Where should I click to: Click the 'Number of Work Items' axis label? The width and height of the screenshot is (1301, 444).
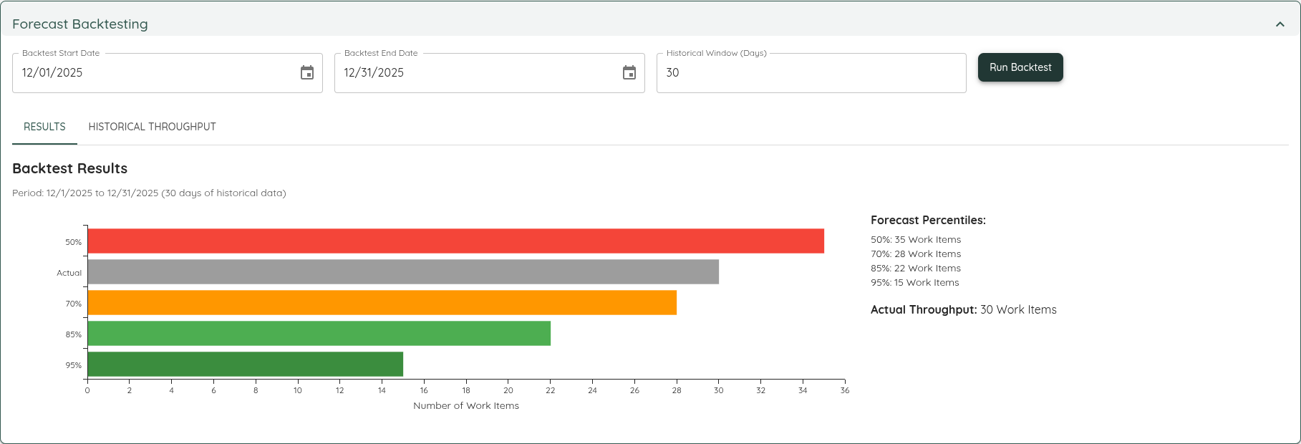click(466, 406)
